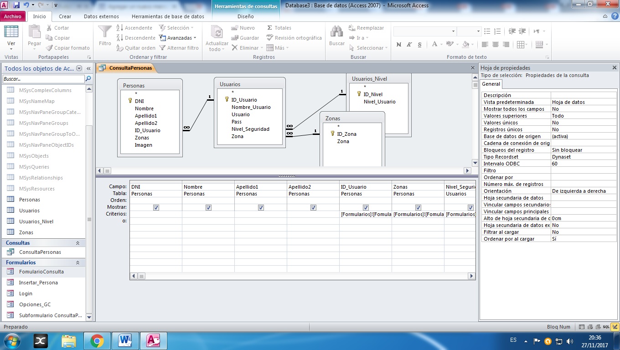Open the Seleccionar dropdown
The image size is (620, 350).
(368, 48)
